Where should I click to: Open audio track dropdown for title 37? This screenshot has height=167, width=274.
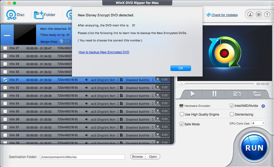[x=118, y=127]
